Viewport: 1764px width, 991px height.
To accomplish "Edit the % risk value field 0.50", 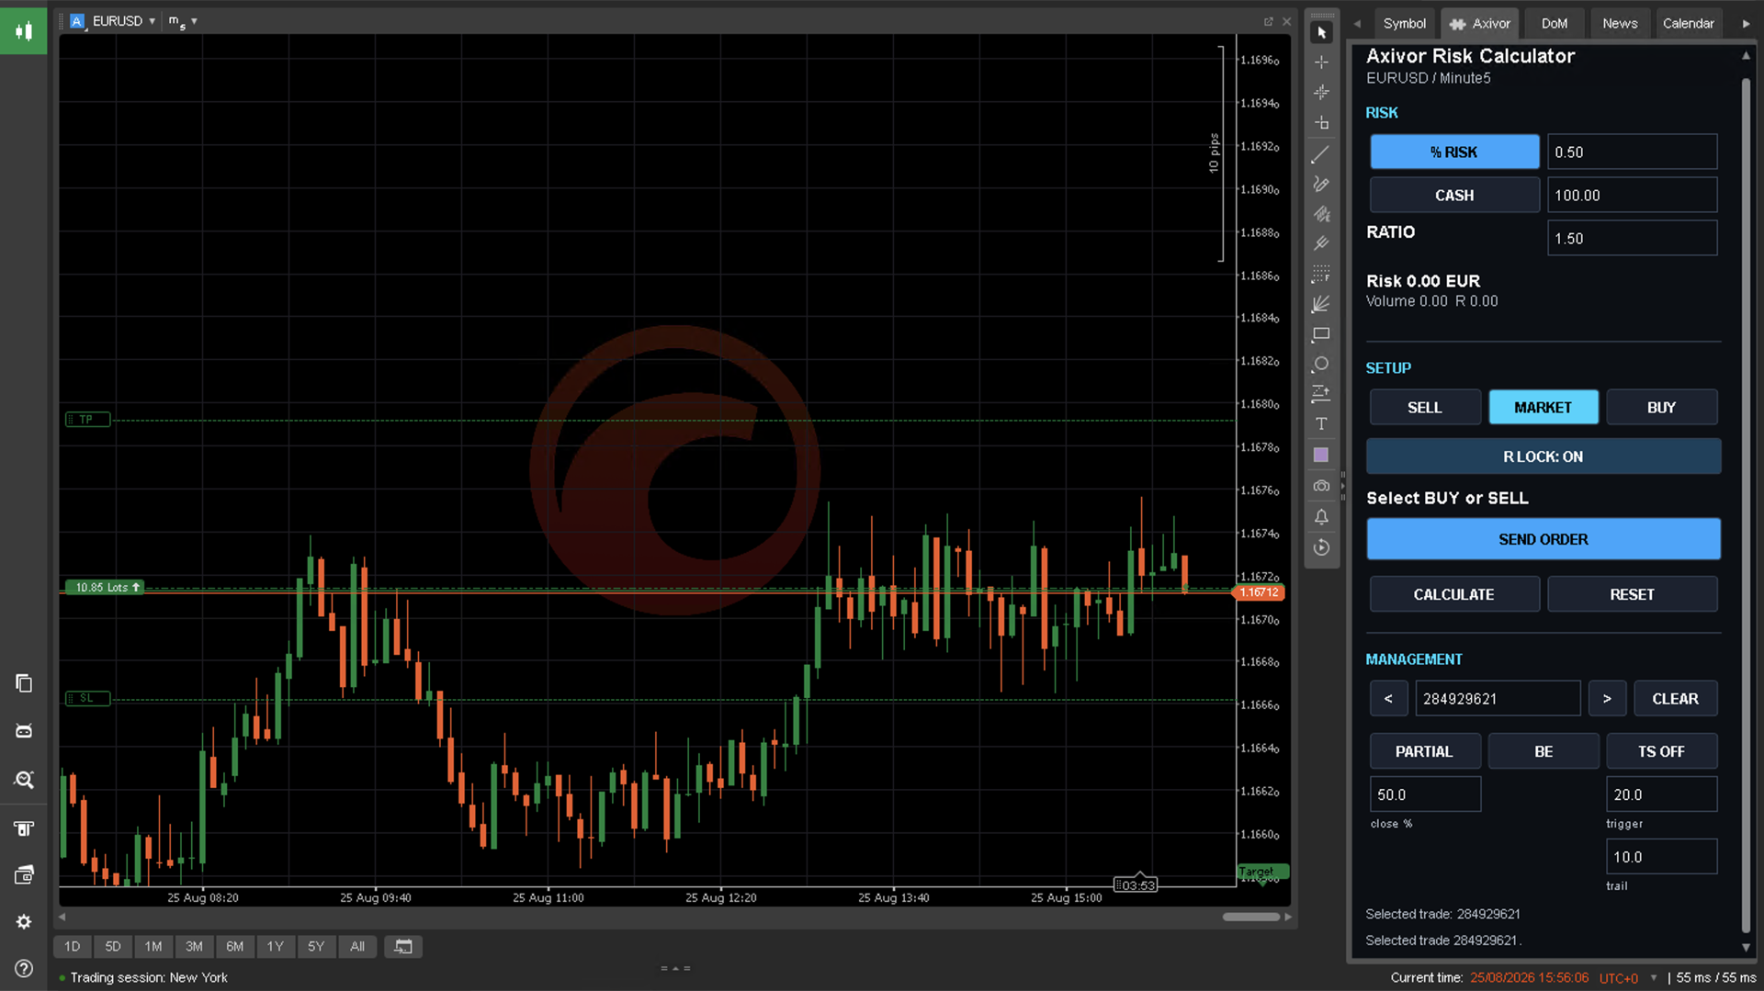I will pyautogui.click(x=1632, y=152).
